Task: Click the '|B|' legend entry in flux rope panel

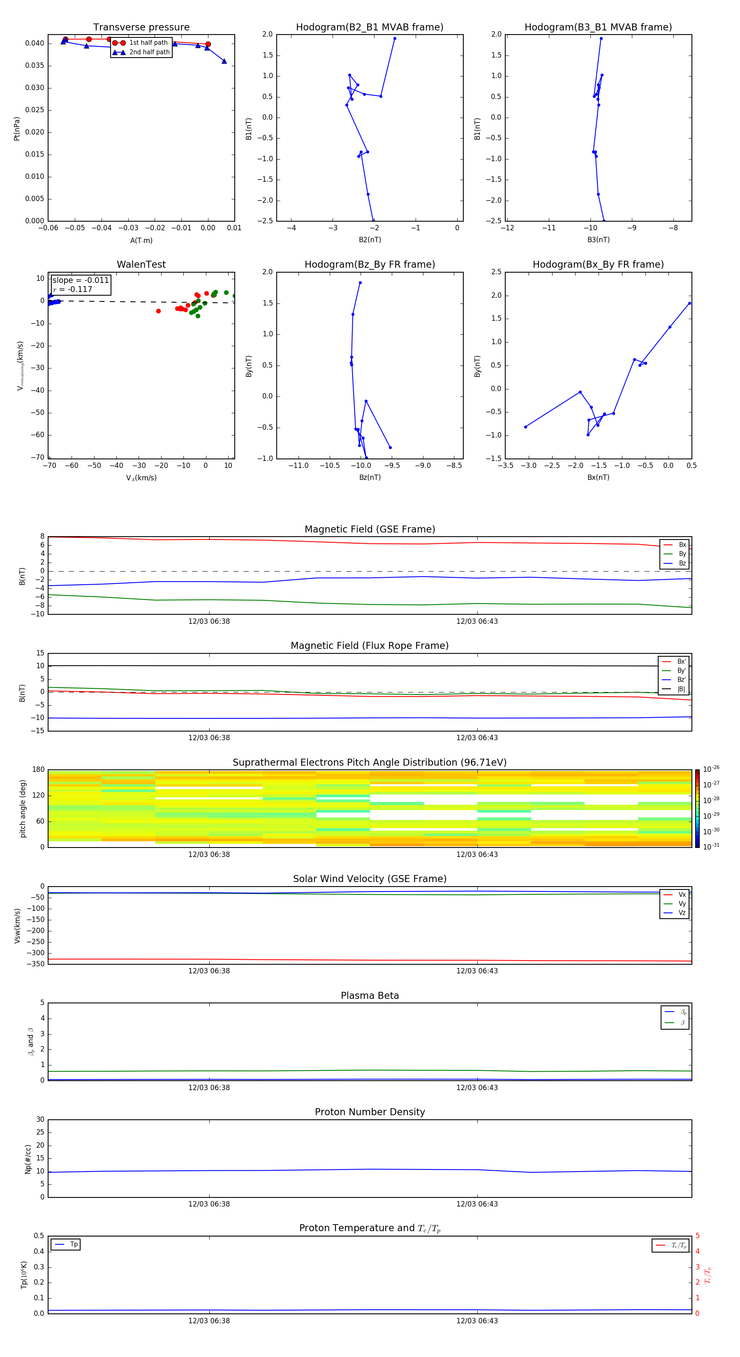Action: 674,689
